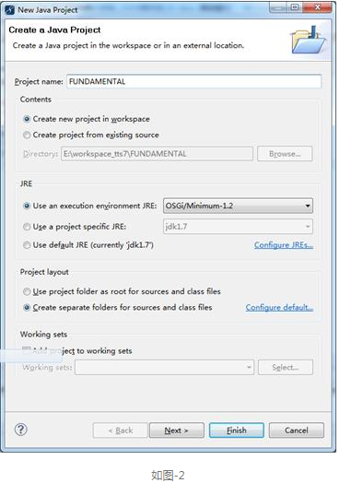Click the Next button
Screen dimensions: 340x483
click(x=177, y=430)
